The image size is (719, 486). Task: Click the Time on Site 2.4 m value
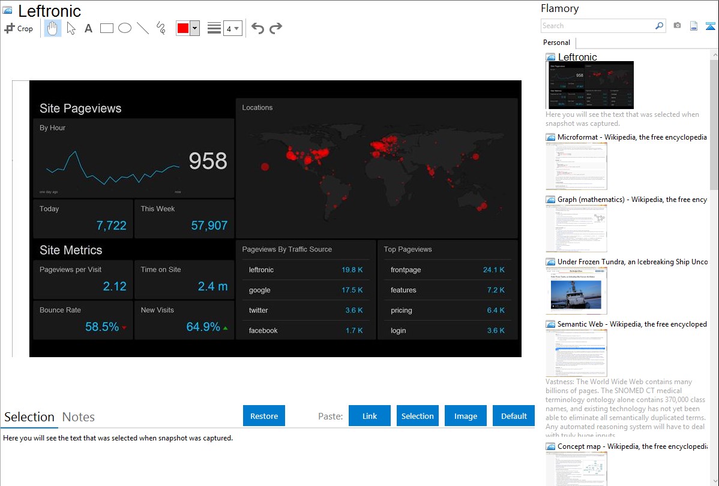coord(213,286)
